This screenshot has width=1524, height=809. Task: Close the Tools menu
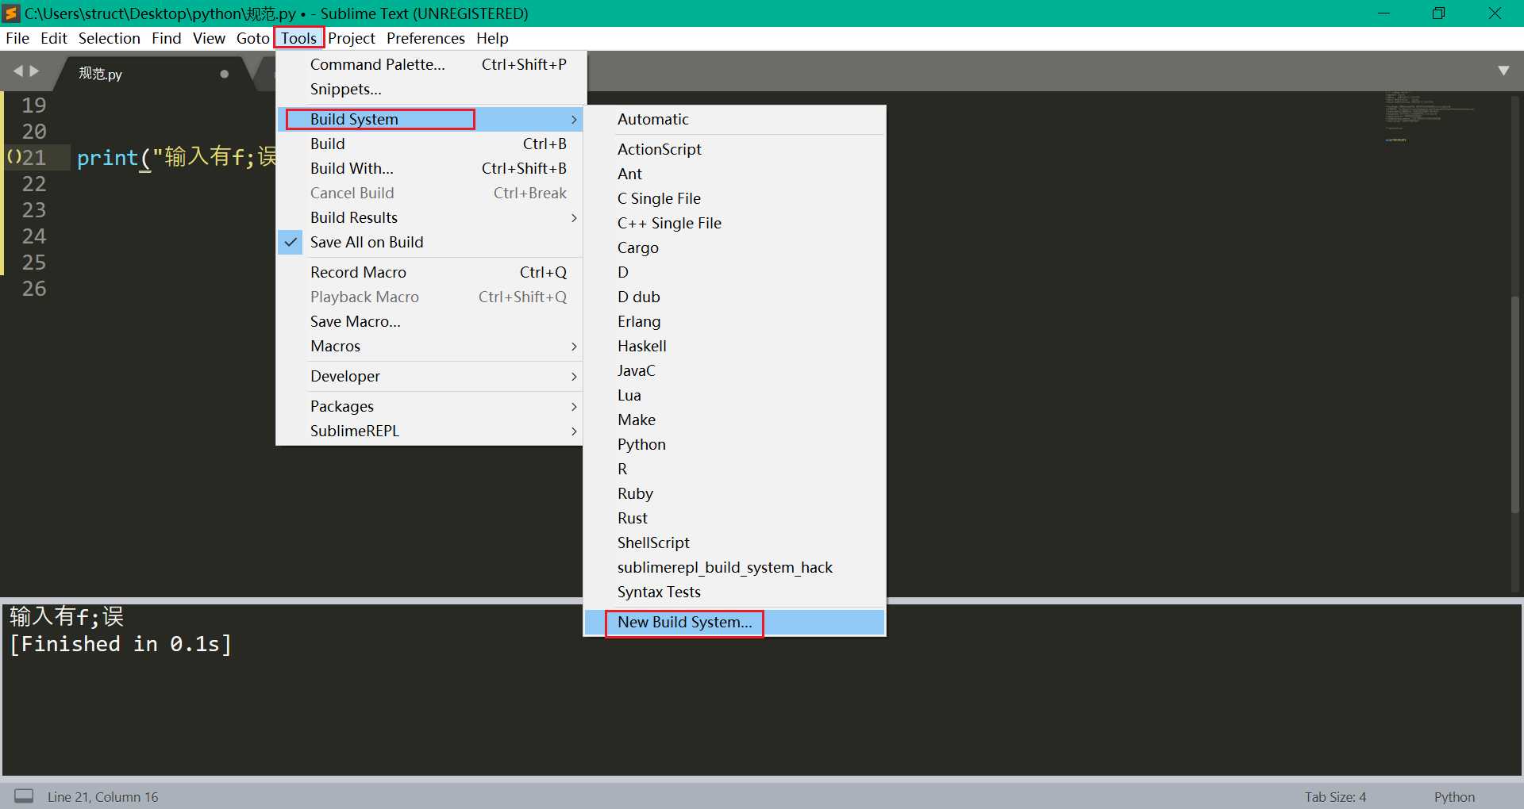[299, 38]
